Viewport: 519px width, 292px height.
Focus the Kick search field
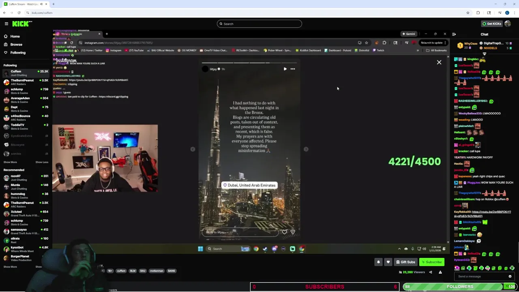(x=259, y=24)
